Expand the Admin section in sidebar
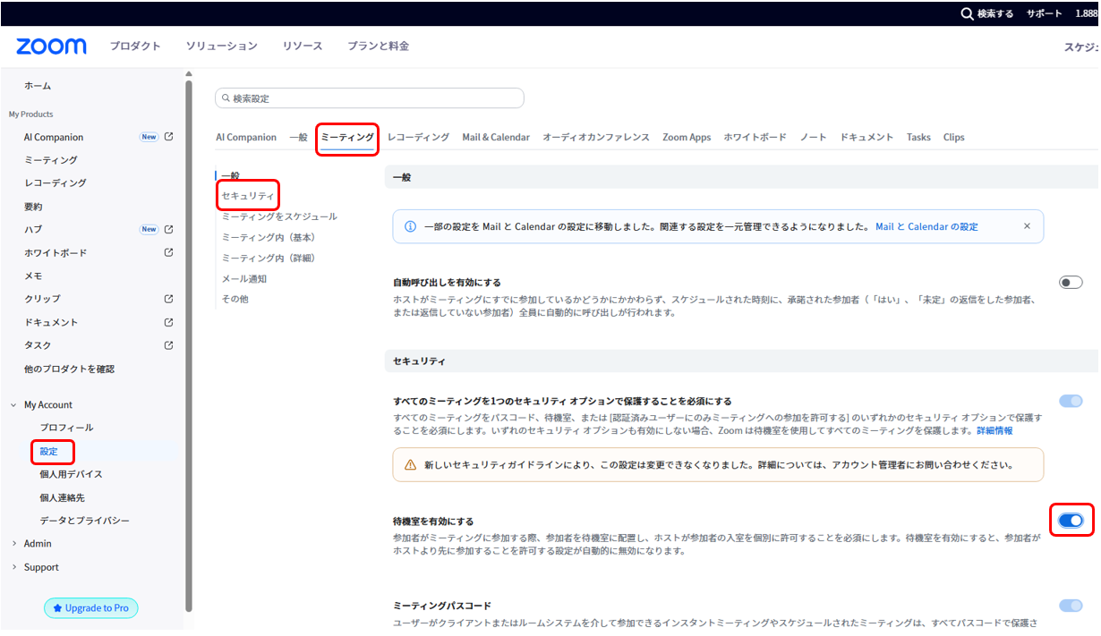The width and height of the screenshot is (1101, 636). pyautogui.click(x=13, y=544)
